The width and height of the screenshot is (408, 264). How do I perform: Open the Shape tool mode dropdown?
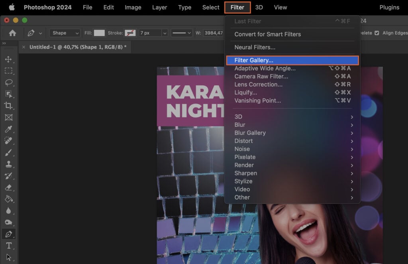(65, 33)
